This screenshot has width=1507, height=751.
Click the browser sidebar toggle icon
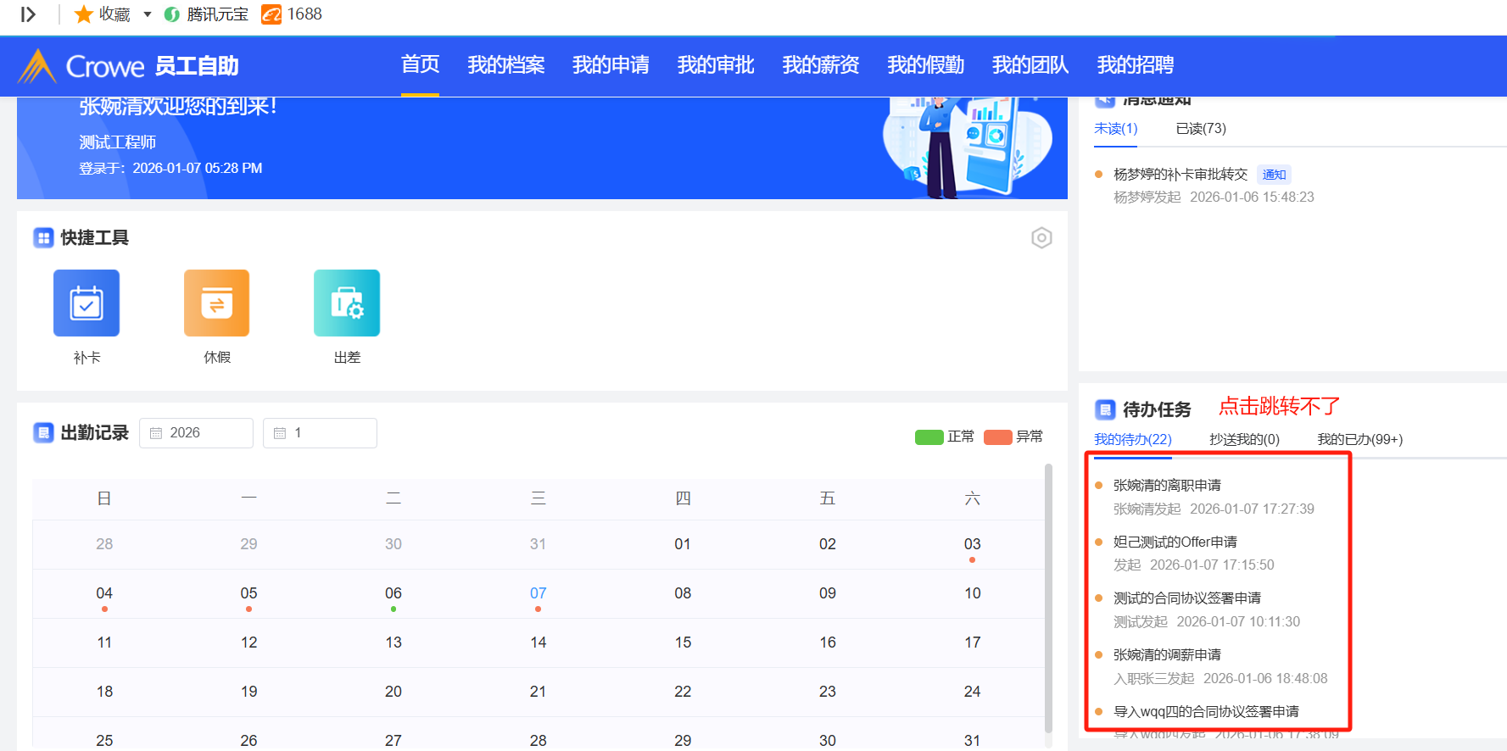tap(28, 14)
